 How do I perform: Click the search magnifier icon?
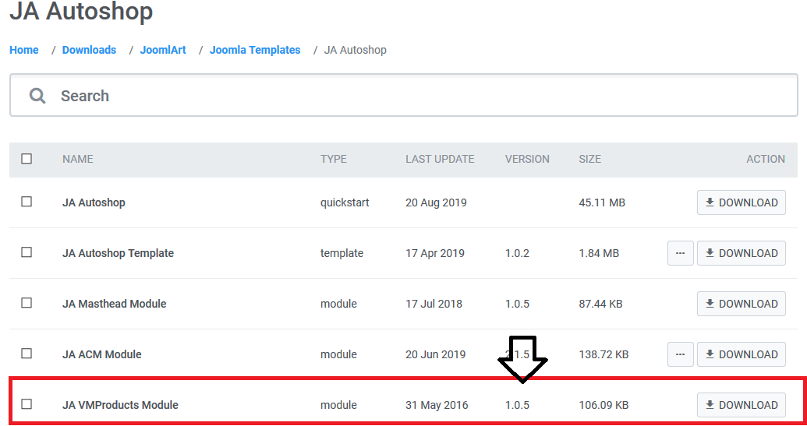click(37, 96)
